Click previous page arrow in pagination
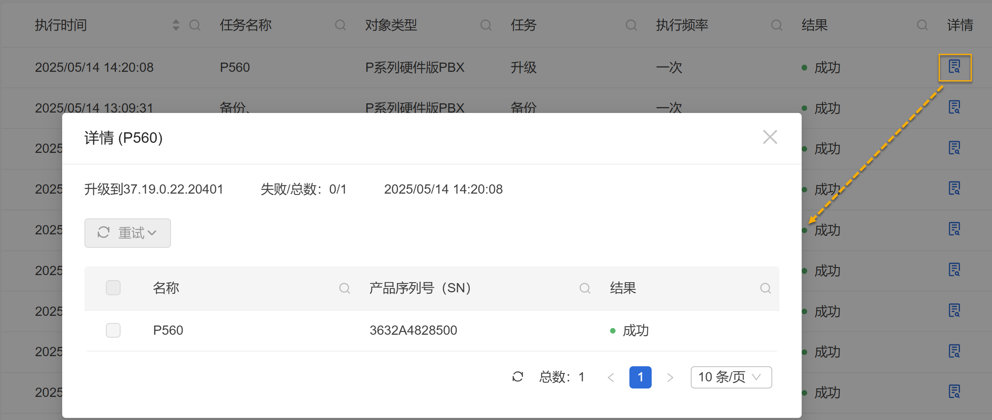The height and width of the screenshot is (420, 992). coord(611,378)
